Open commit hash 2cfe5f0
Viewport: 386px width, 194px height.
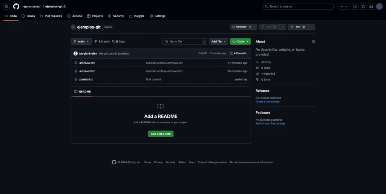[203, 53]
